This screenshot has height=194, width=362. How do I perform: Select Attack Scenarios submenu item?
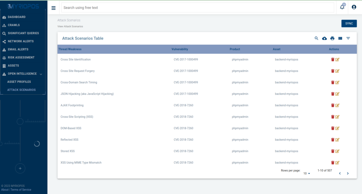pyautogui.click(x=21, y=90)
